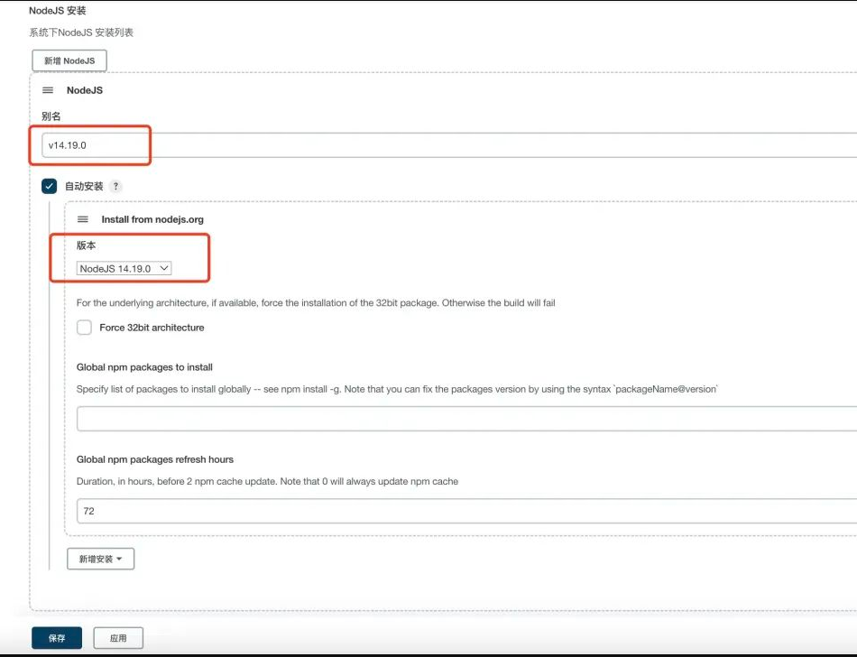This screenshot has width=857, height=657.
Task: Click the Global npm packages to install field
Action: [466, 419]
